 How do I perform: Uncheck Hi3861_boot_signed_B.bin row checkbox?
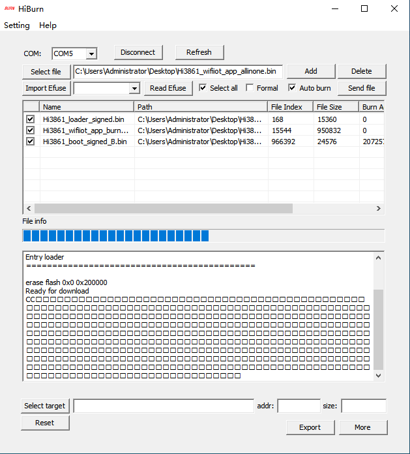pyautogui.click(x=31, y=142)
